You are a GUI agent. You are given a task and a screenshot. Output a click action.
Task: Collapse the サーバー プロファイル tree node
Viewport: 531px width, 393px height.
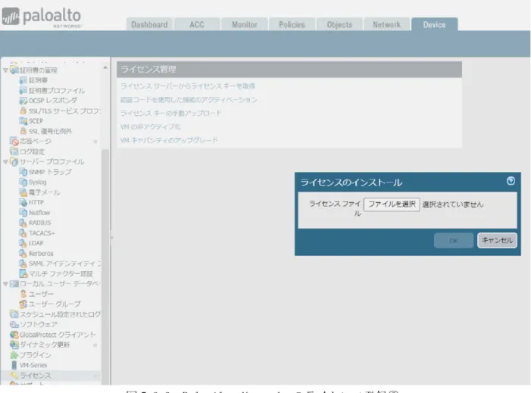click(x=5, y=162)
